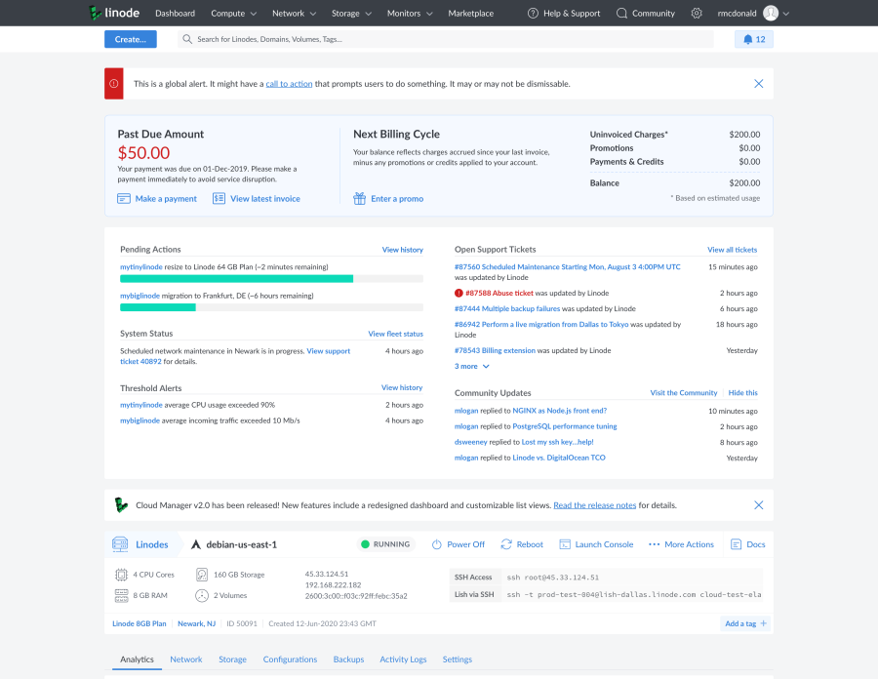Click Hide this in Community Updates
This screenshot has height=679, width=878.
tap(742, 393)
